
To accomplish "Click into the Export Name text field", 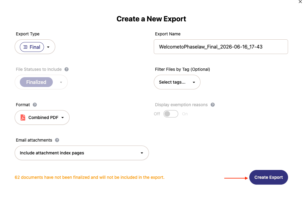I will point(221,47).
